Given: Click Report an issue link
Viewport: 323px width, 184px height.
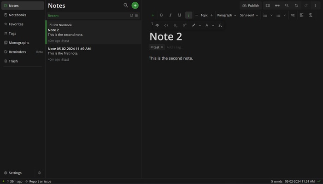Looking at the screenshot, I should [38, 181].
